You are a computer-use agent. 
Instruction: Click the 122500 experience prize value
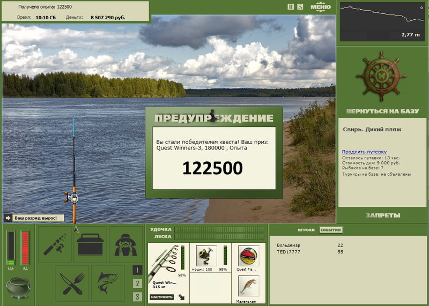212,168
